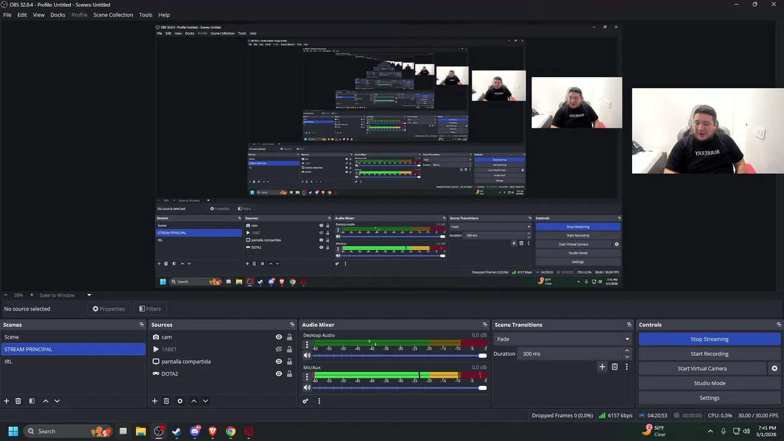Click Start Virtual Camera button
This screenshot has width=784, height=441.
click(702, 368)
